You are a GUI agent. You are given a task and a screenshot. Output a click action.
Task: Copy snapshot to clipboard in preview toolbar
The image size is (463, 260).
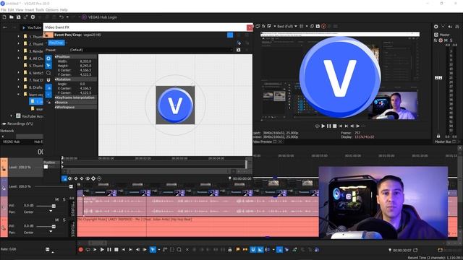pos(312,26)
